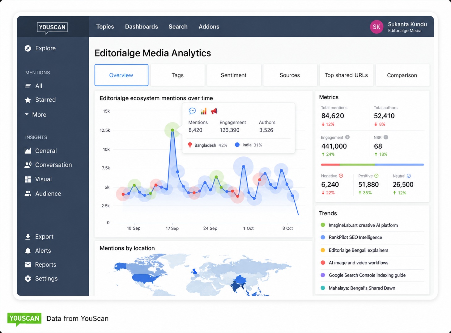
Task: Click the Audience people icon
Action: (x=28, y=194)
